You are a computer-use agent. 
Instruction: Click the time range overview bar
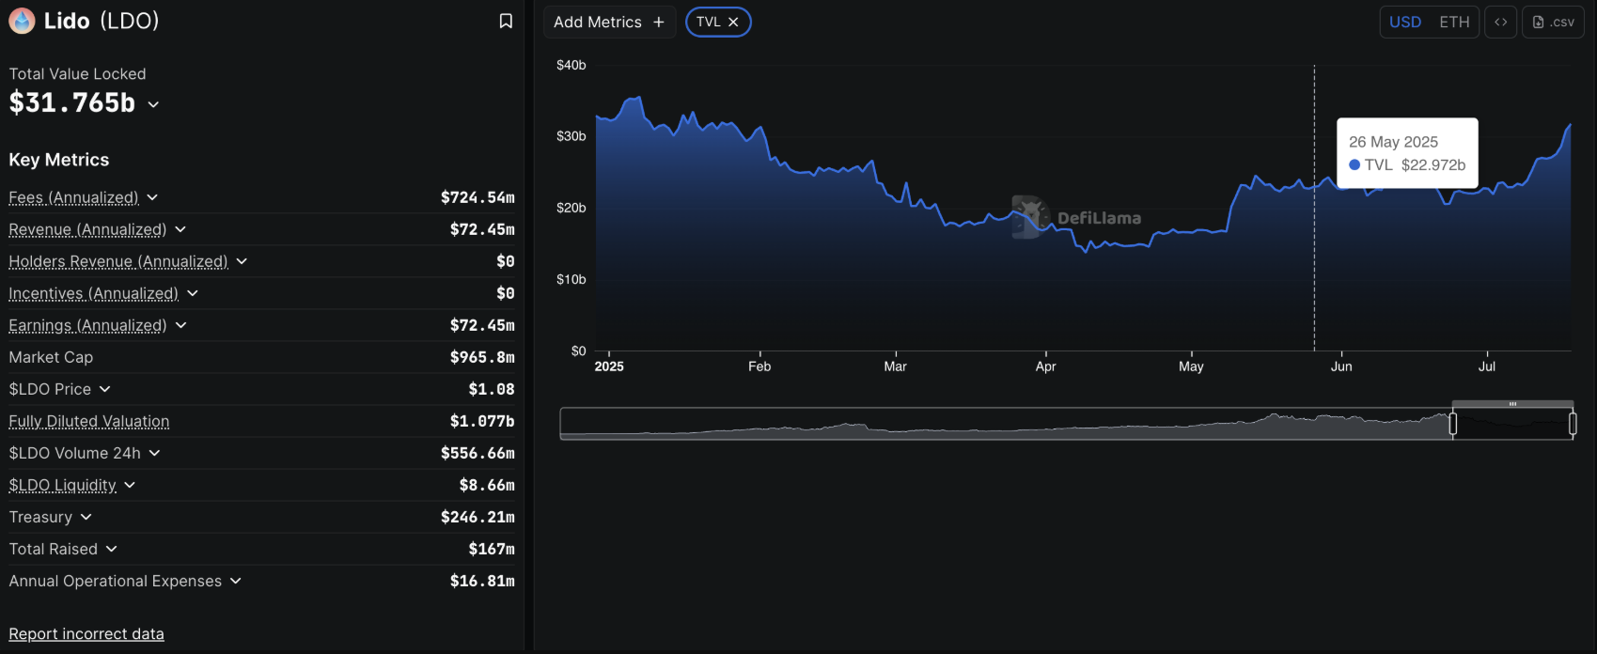point(1006,424)
